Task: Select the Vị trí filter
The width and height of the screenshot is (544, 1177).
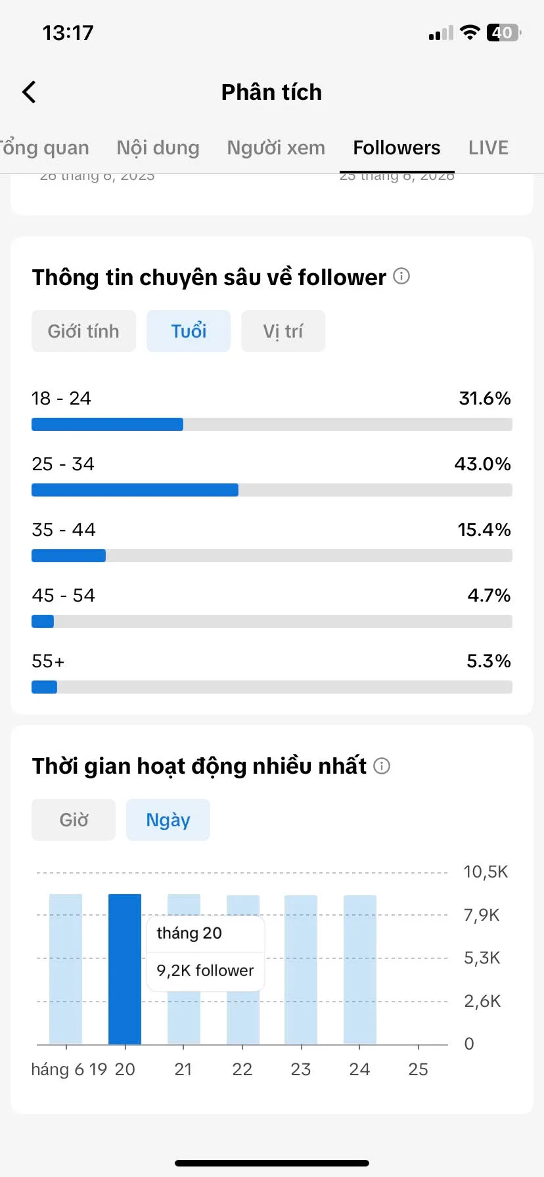Action: click(x=283, y=331)
